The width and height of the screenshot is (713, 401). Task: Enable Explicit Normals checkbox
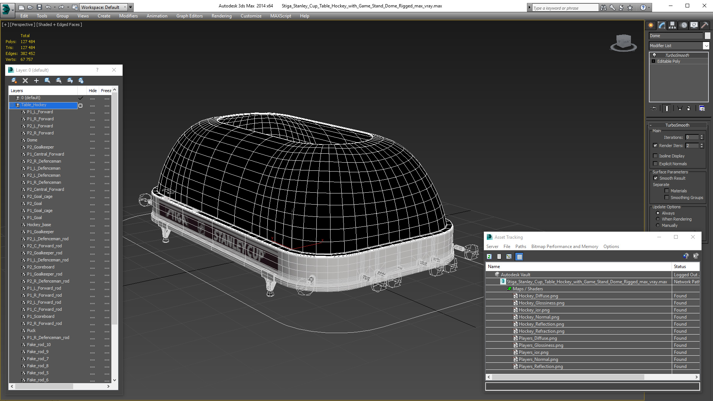pyautogui.click(x=655, y=164)
